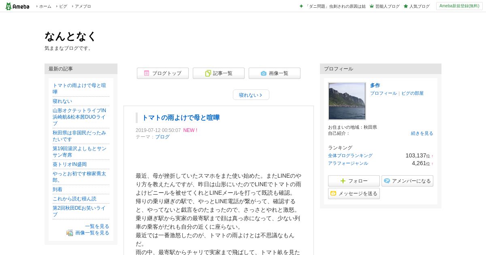Click the お住まいの地域：秋田県 text
The image size is (486, 255).
352,127
